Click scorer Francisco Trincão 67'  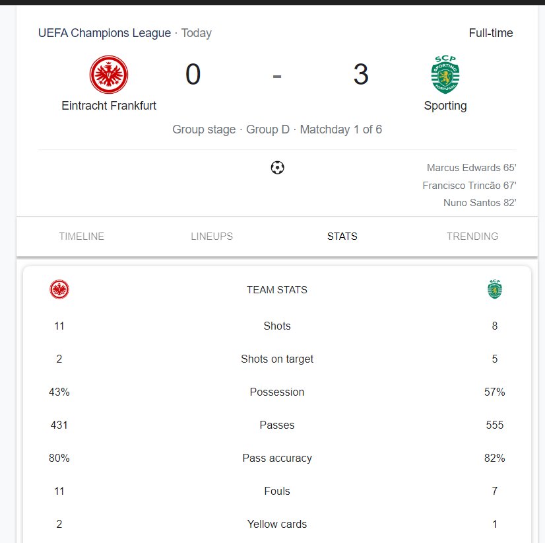(x=469, y=186)
